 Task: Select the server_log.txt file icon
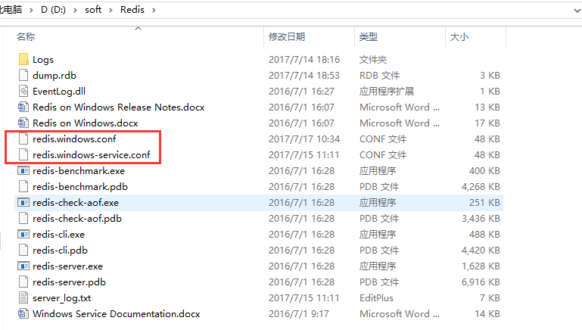23,297
